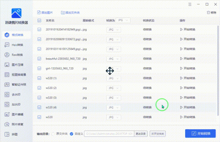
Task: Open JPG dropdown for w320 (1) row
Action: tap(114, 78)
